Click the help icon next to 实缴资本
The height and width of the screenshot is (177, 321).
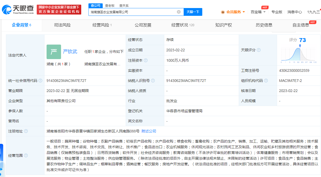146,70
